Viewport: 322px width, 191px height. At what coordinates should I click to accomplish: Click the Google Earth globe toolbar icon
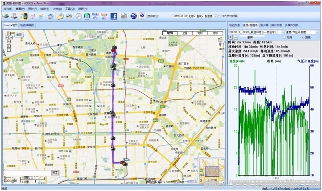[x=133, y=16]
